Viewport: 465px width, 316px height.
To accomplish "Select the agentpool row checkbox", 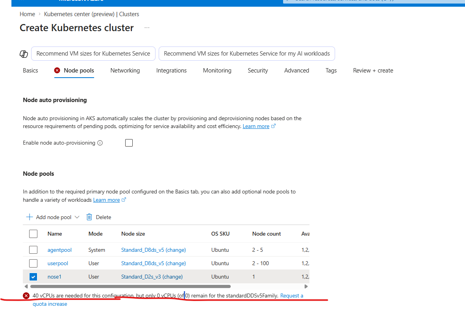I will (33, 250).
